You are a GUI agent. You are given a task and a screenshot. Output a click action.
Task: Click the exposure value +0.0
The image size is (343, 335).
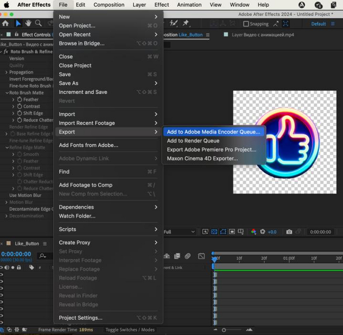(272, 232)
